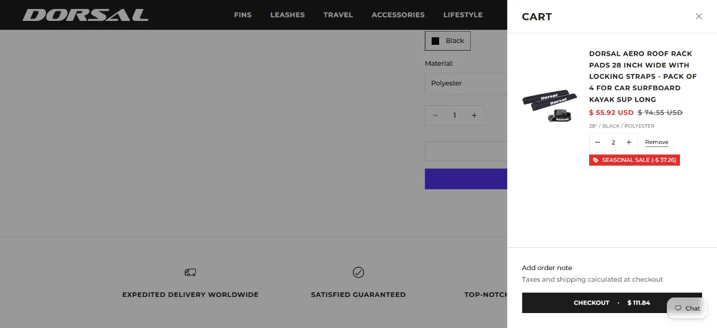Open the roof rack pads product thumbnail
The width and height of the screenshot is (717, 328).
(550, 106)
